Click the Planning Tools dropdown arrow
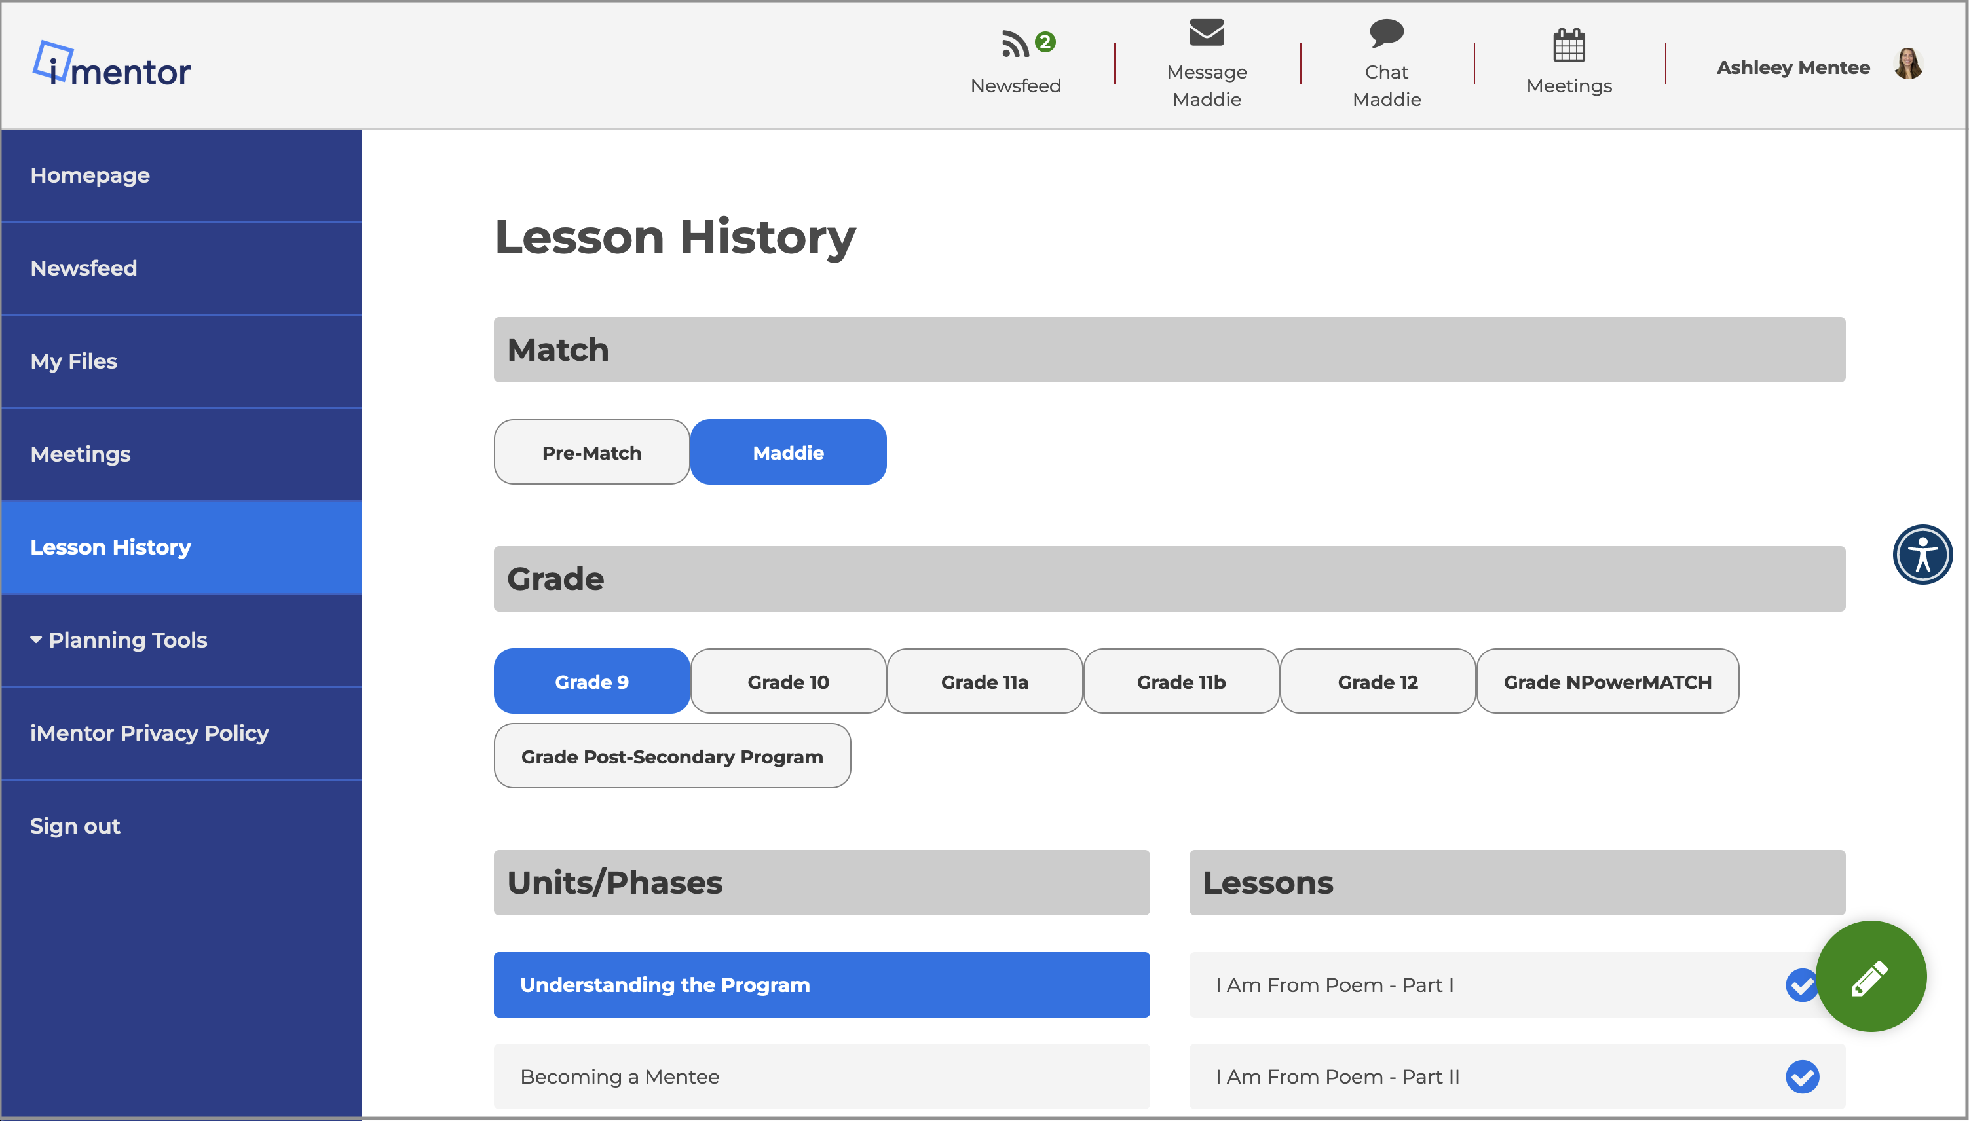Viewport: 1969px width, 1121px height. [35, 640]
